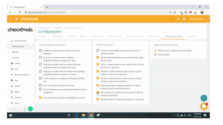Select the indented Checklists sidebar subitem

[16, 58]
